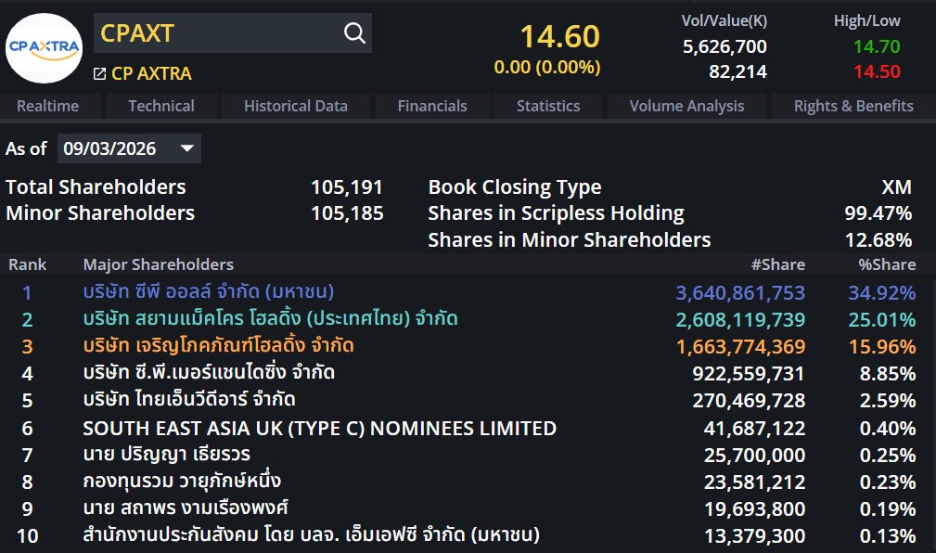This screenshot has width=936, height=553.
Task: Click the CP AXTRA company logo
Action: (x=44, y=48)
